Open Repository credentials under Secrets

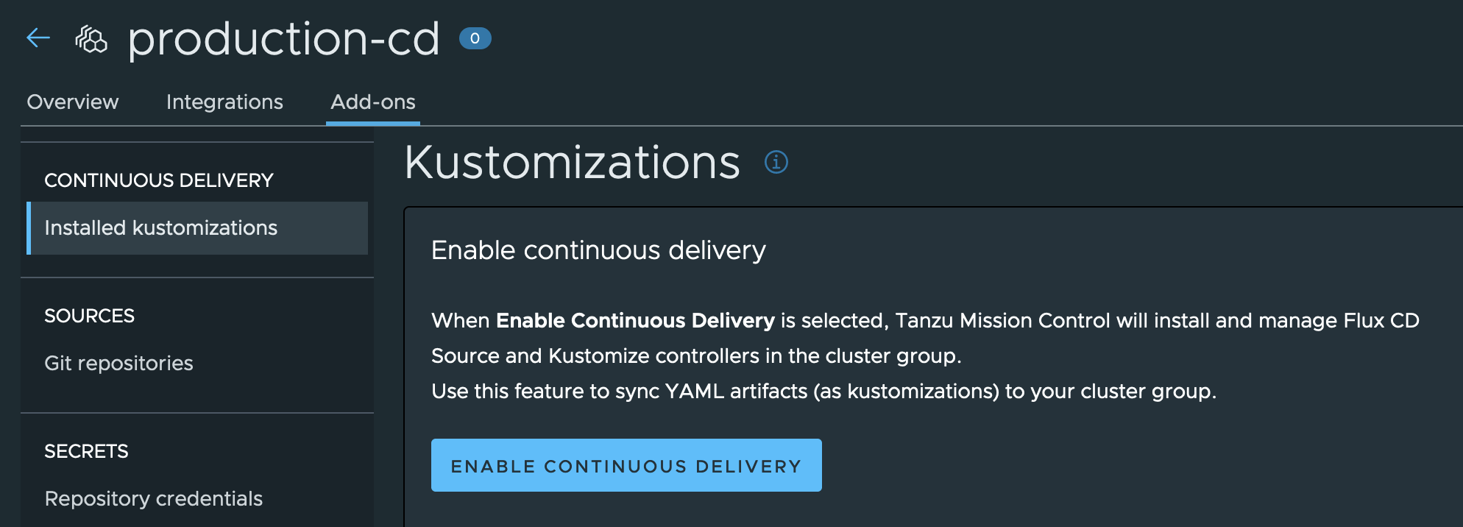coord(154,498)
